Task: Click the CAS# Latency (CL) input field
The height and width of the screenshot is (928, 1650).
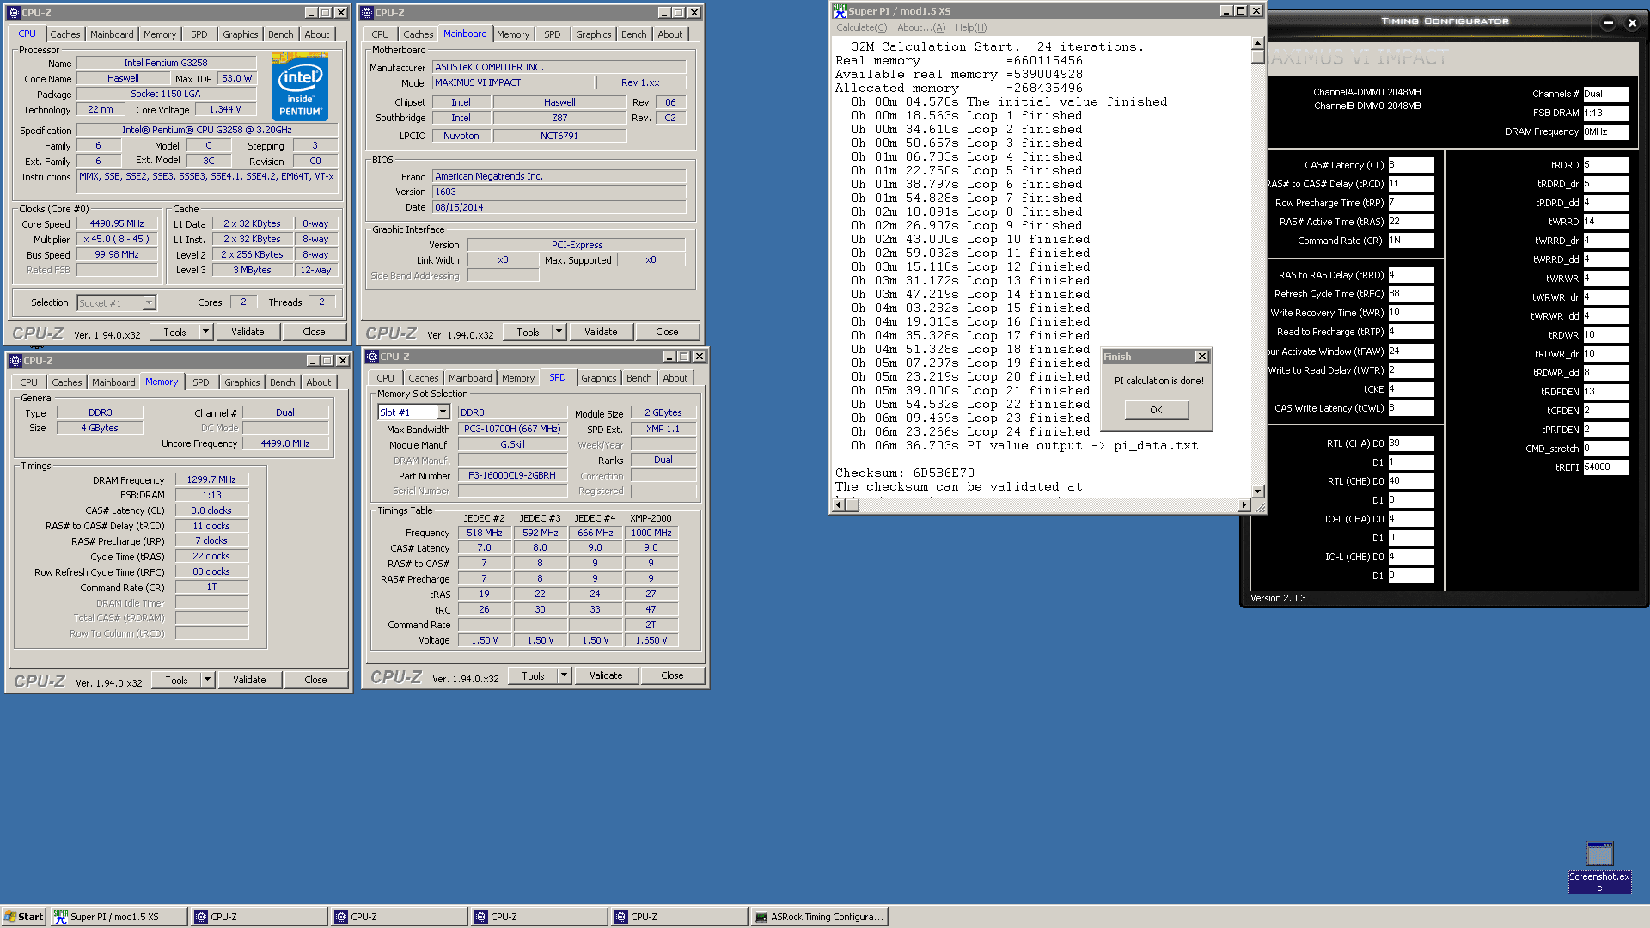Action: (1410, 165)
